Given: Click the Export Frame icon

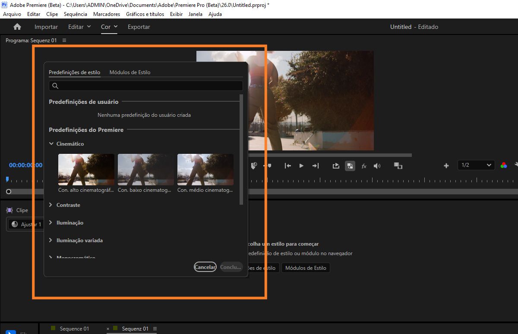Looking at the screenshot, I should 336,165.
